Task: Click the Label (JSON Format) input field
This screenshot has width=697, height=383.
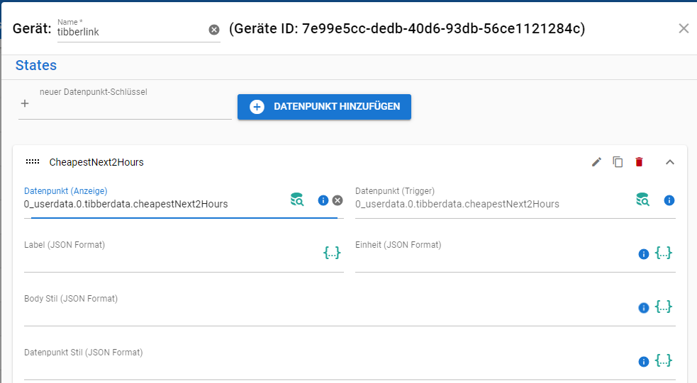Action: click(x=170, y=261)
